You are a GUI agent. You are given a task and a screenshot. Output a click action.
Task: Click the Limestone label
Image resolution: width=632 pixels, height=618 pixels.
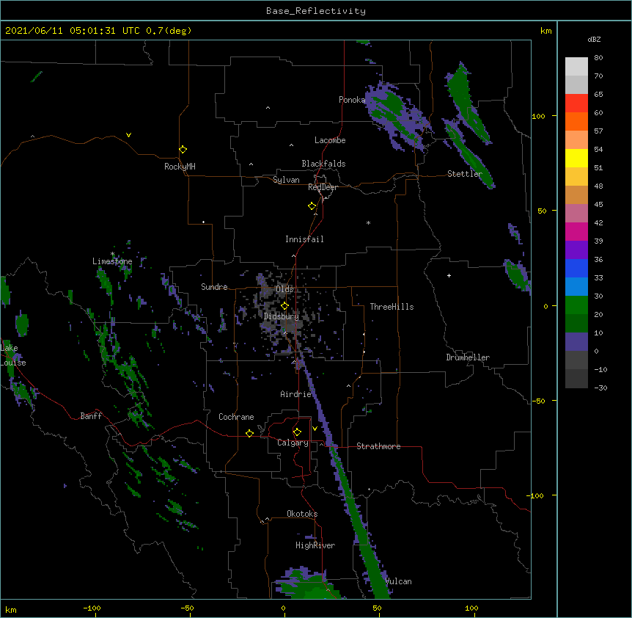coord(112,261)
